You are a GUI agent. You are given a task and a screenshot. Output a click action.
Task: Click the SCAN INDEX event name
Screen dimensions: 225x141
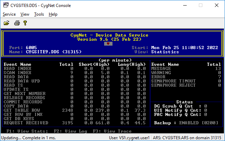pyautogui.click(x=17, y=73)
